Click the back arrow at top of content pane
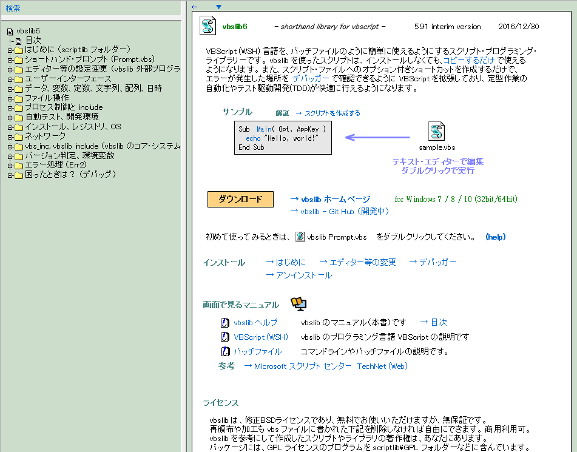The height and width of the screenshot is (452, 577). [195, 7]
